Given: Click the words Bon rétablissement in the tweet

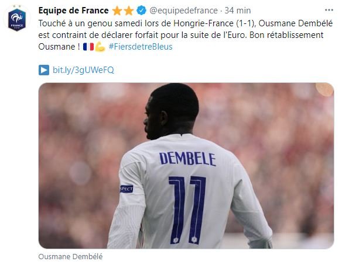Looking at the screenshot, I should tap(286, 35).
